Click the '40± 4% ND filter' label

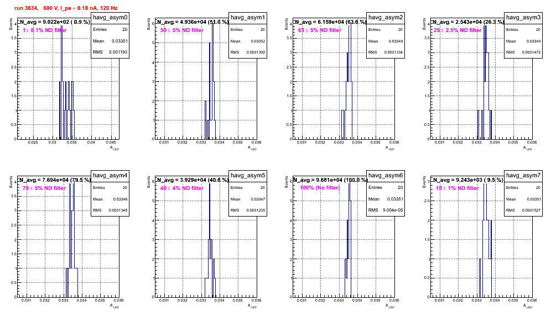[182, 188]
